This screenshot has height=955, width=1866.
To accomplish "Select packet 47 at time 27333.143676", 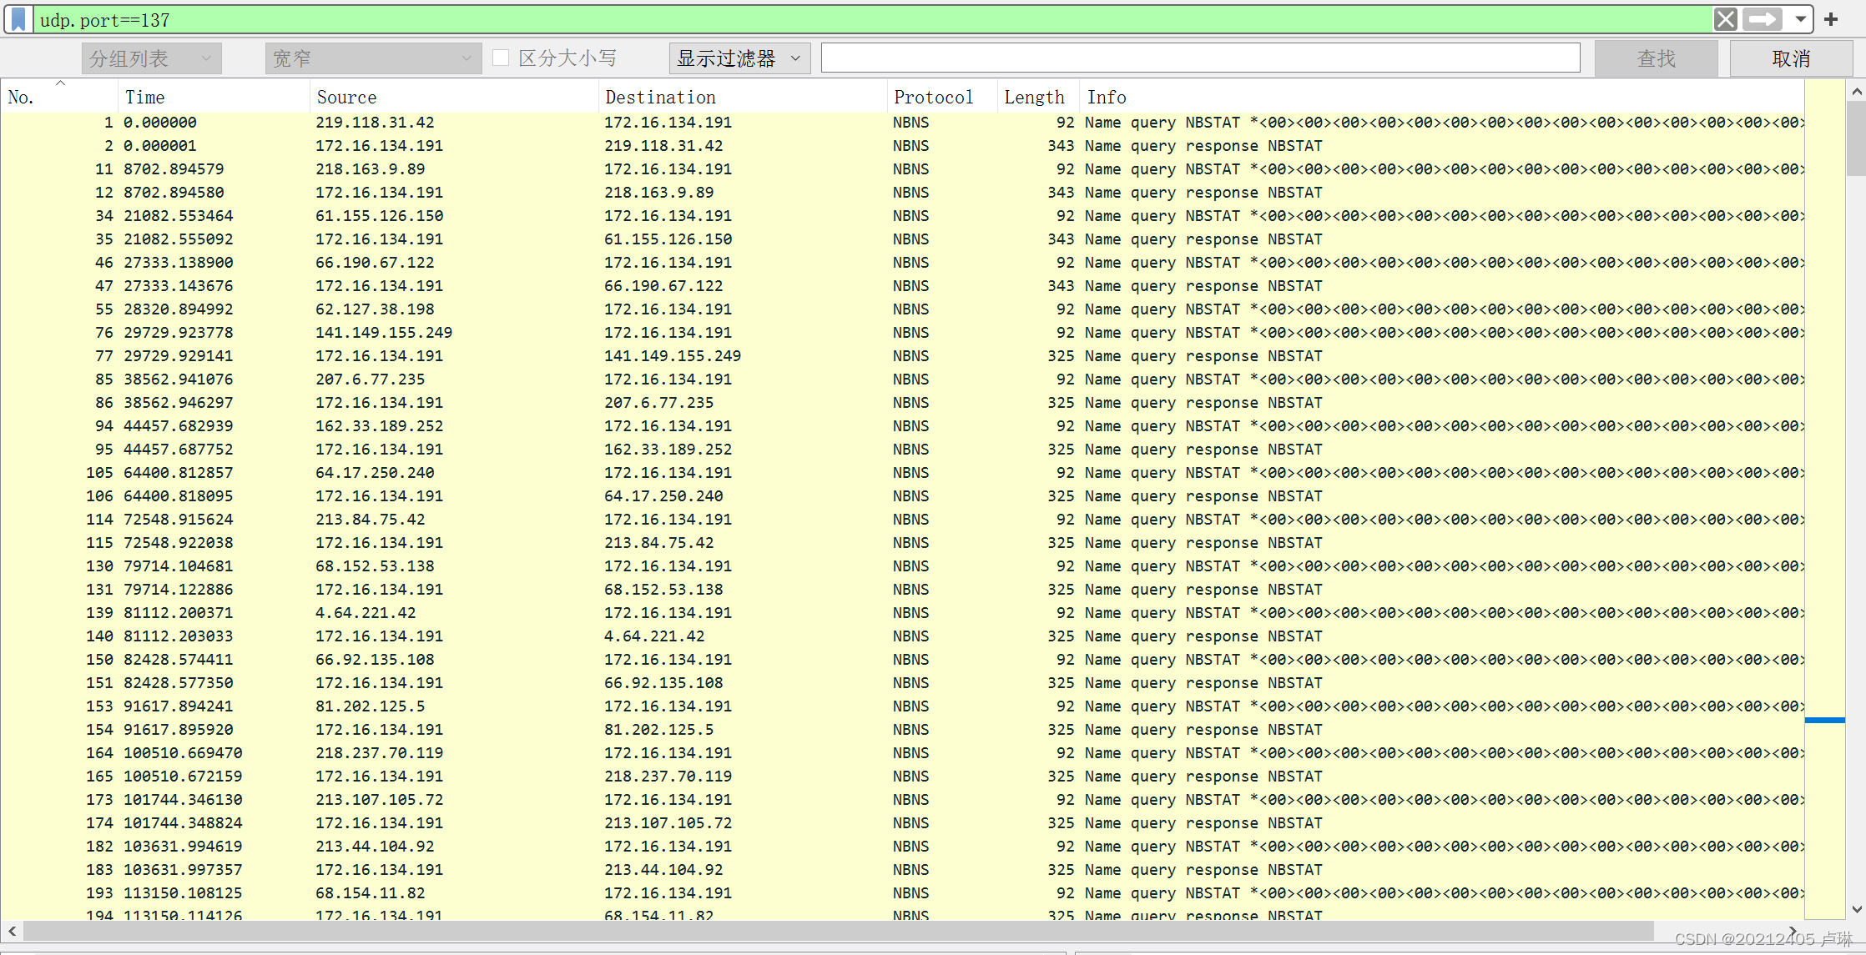I will pyautogui.click(x=902, y=286).
